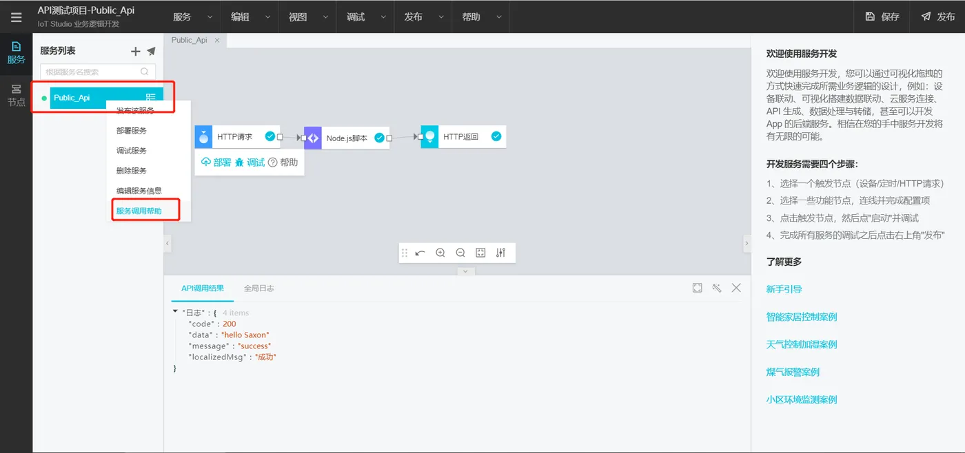Click the 保存 save button

[x=882, y=17]
